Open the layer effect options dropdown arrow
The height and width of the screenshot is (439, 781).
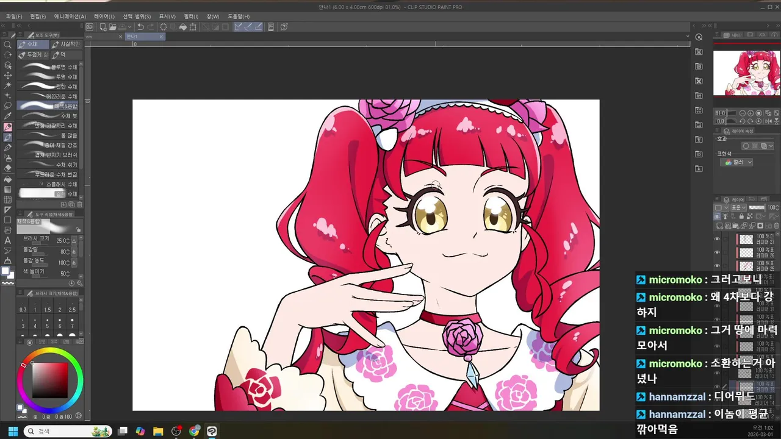tap(771, 146)
